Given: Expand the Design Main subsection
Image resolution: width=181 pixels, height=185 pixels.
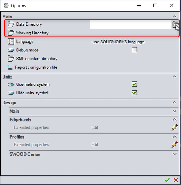Looking at the screenshot, I should pos(174,111).
